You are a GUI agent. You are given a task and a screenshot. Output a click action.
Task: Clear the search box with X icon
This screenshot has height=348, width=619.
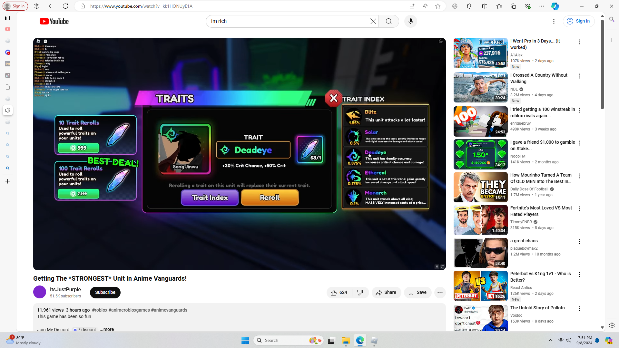click(x=373, y=21)
